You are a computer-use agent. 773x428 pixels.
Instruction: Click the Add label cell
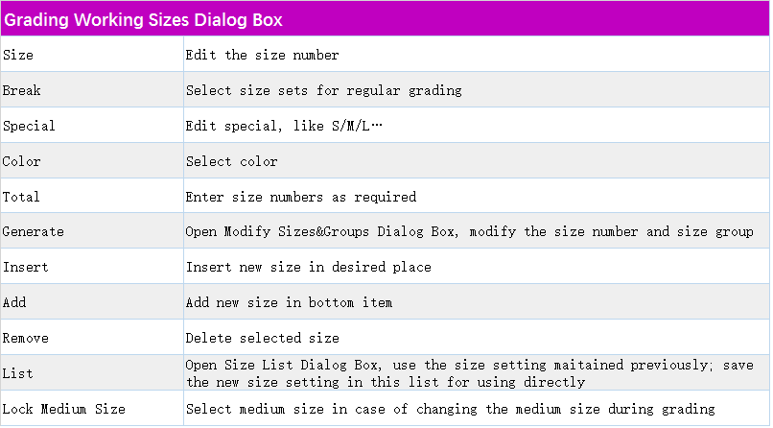point(14,302)
